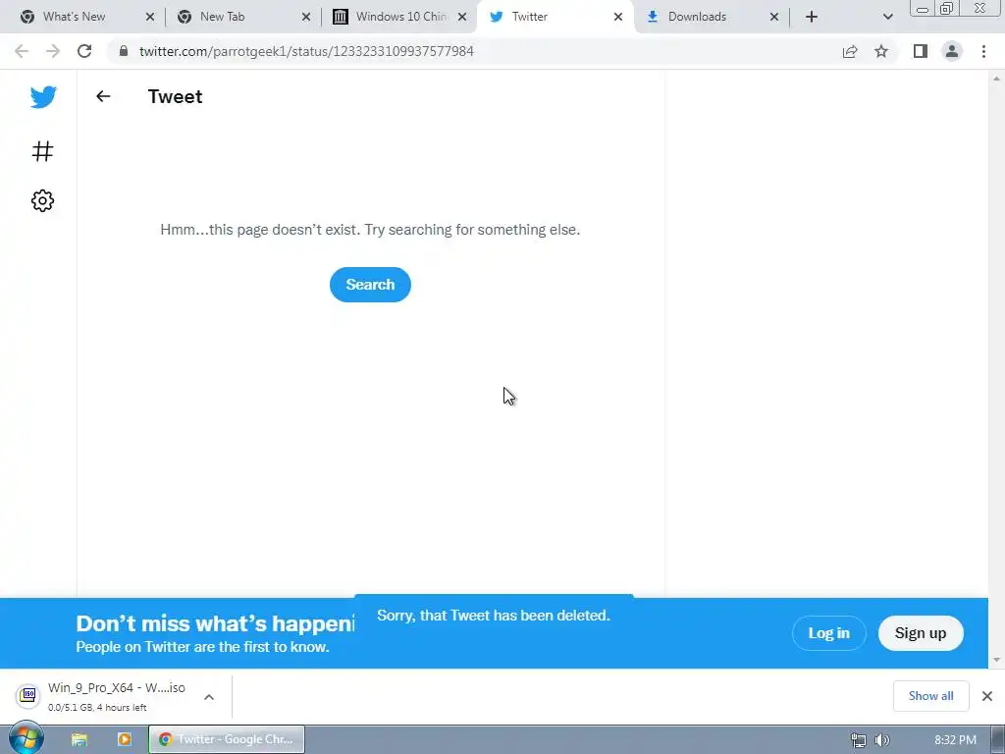This screenshot has width=1005, height=754.
Task: Click the page doesn't exist message
Action: (x=370, y=230)
